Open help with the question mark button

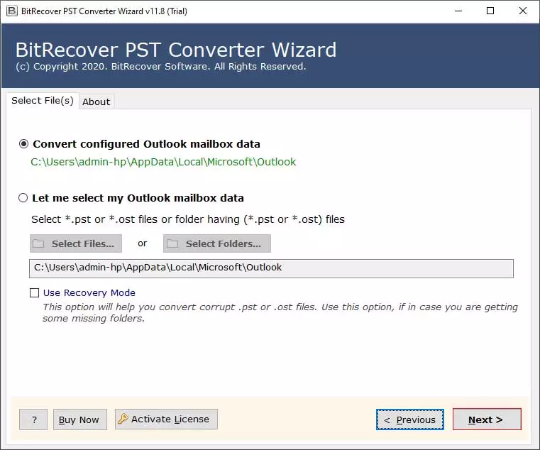pyautogui.click(x=33, y=419)
